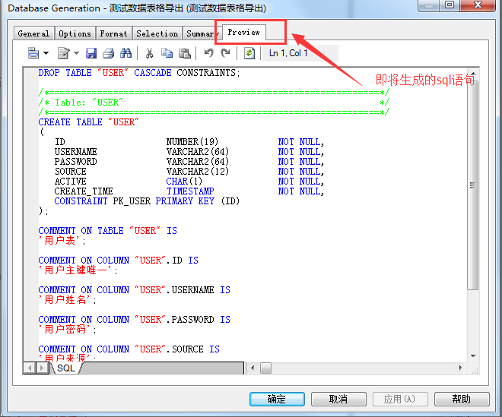Switch to the General tab

(33, 33)
